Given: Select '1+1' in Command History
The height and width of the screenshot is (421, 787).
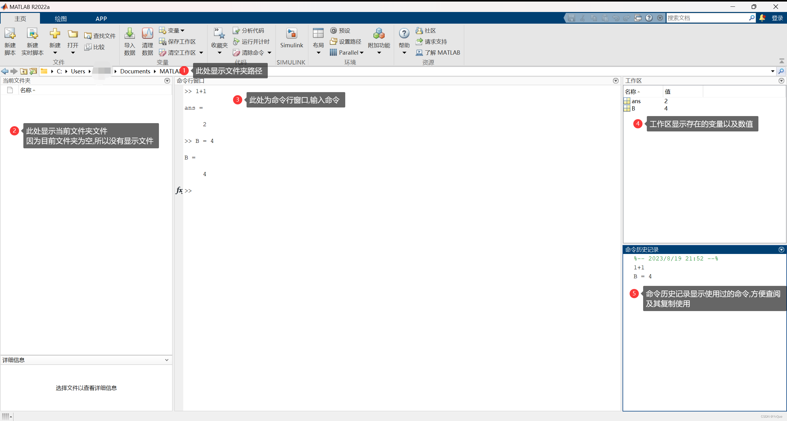Looking at the screenshot, I should point(639,267).
